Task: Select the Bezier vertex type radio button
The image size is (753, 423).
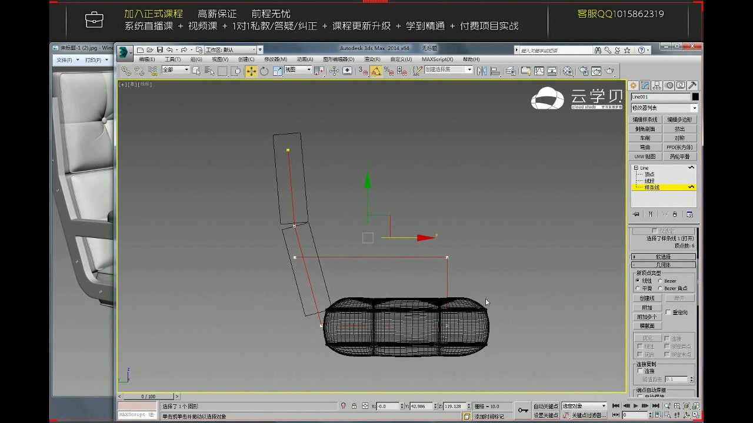Action: coord(661,281)
